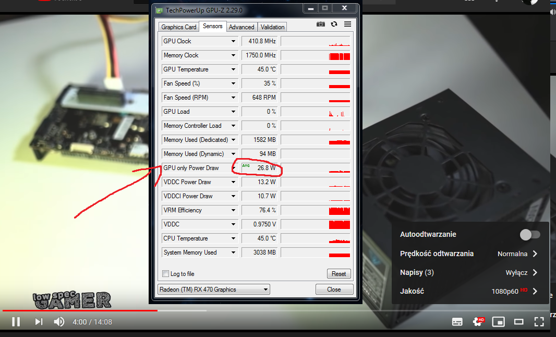Mute the video volume
556x337 pixels.
[x=59, y=322]
